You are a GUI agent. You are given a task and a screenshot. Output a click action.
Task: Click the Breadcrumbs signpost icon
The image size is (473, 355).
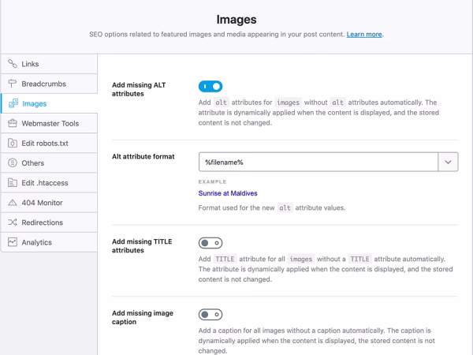(x=13, y=84)
